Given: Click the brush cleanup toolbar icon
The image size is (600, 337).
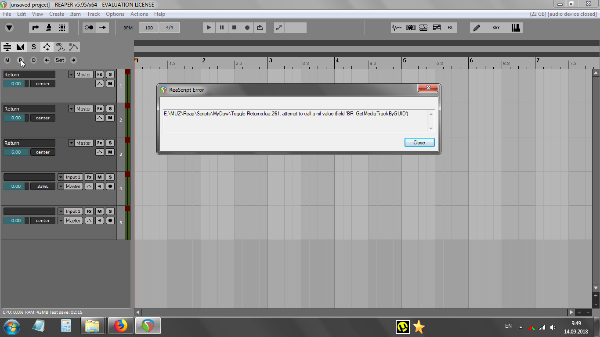Looking at the screenshot, I should 49,28.
